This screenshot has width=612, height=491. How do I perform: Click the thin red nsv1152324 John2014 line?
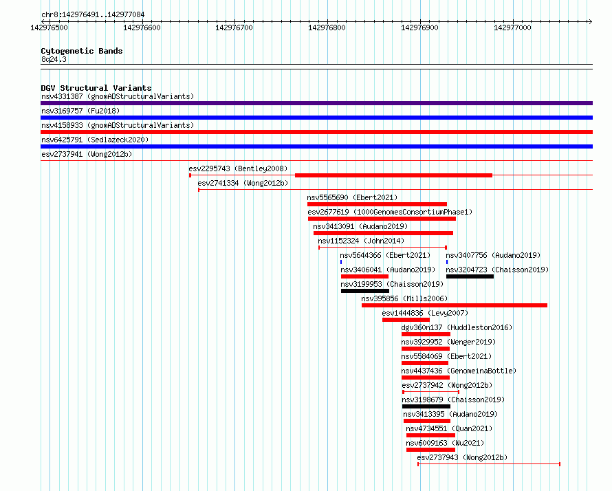pyautogui.click(x=382, y=248)
